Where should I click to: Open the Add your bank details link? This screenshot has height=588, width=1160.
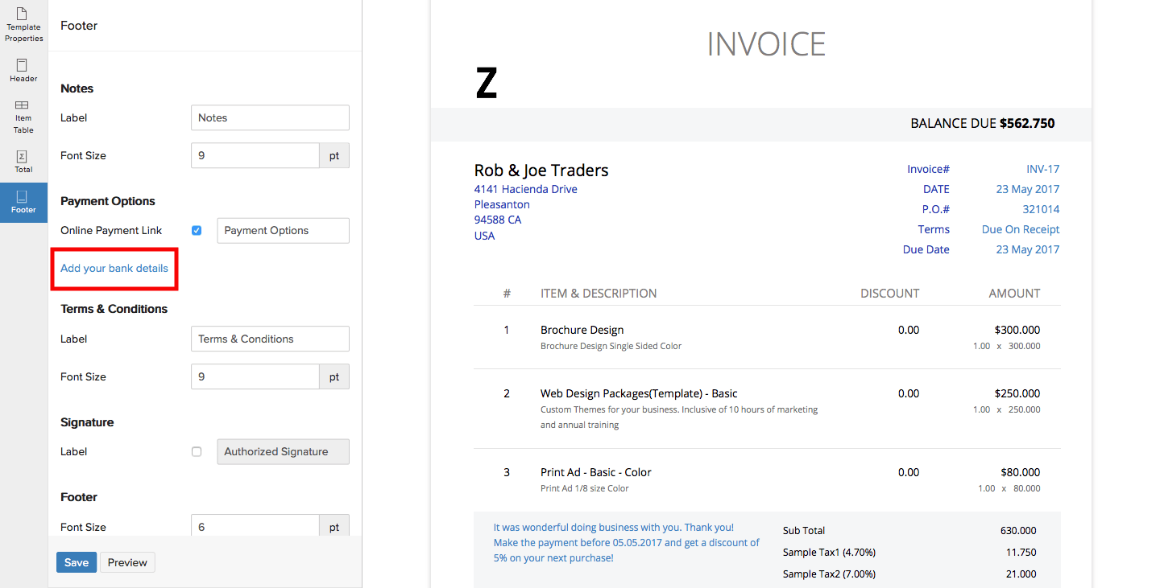coord(114,269)
